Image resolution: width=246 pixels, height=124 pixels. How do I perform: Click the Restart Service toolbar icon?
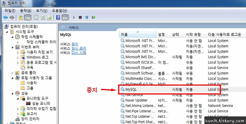[x=94, y=17]
